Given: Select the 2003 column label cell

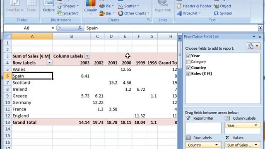Looking at the screenshot, I should coord(72,62).
